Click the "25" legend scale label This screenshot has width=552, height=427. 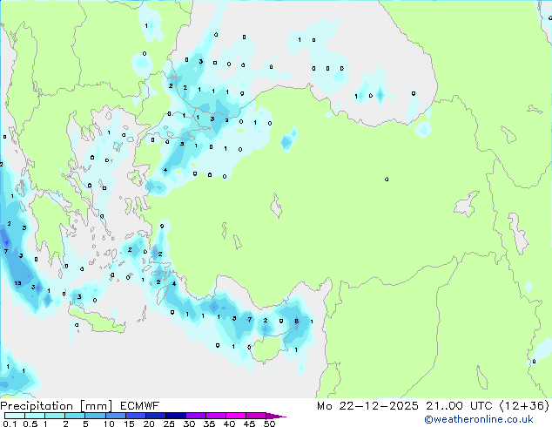tap(169, 424)
